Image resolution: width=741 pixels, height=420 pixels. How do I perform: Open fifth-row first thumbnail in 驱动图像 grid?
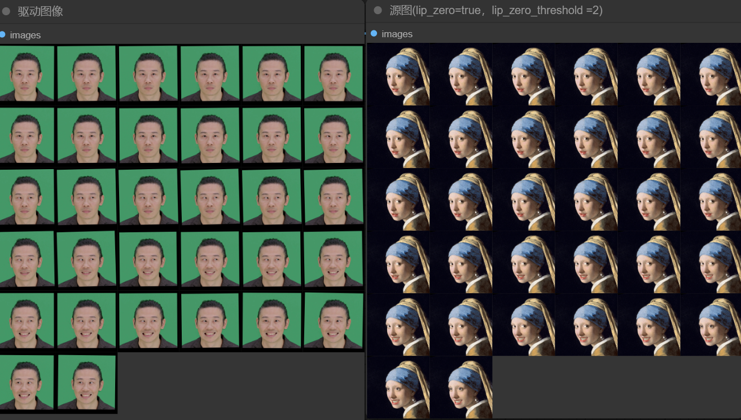pos(27,320)
